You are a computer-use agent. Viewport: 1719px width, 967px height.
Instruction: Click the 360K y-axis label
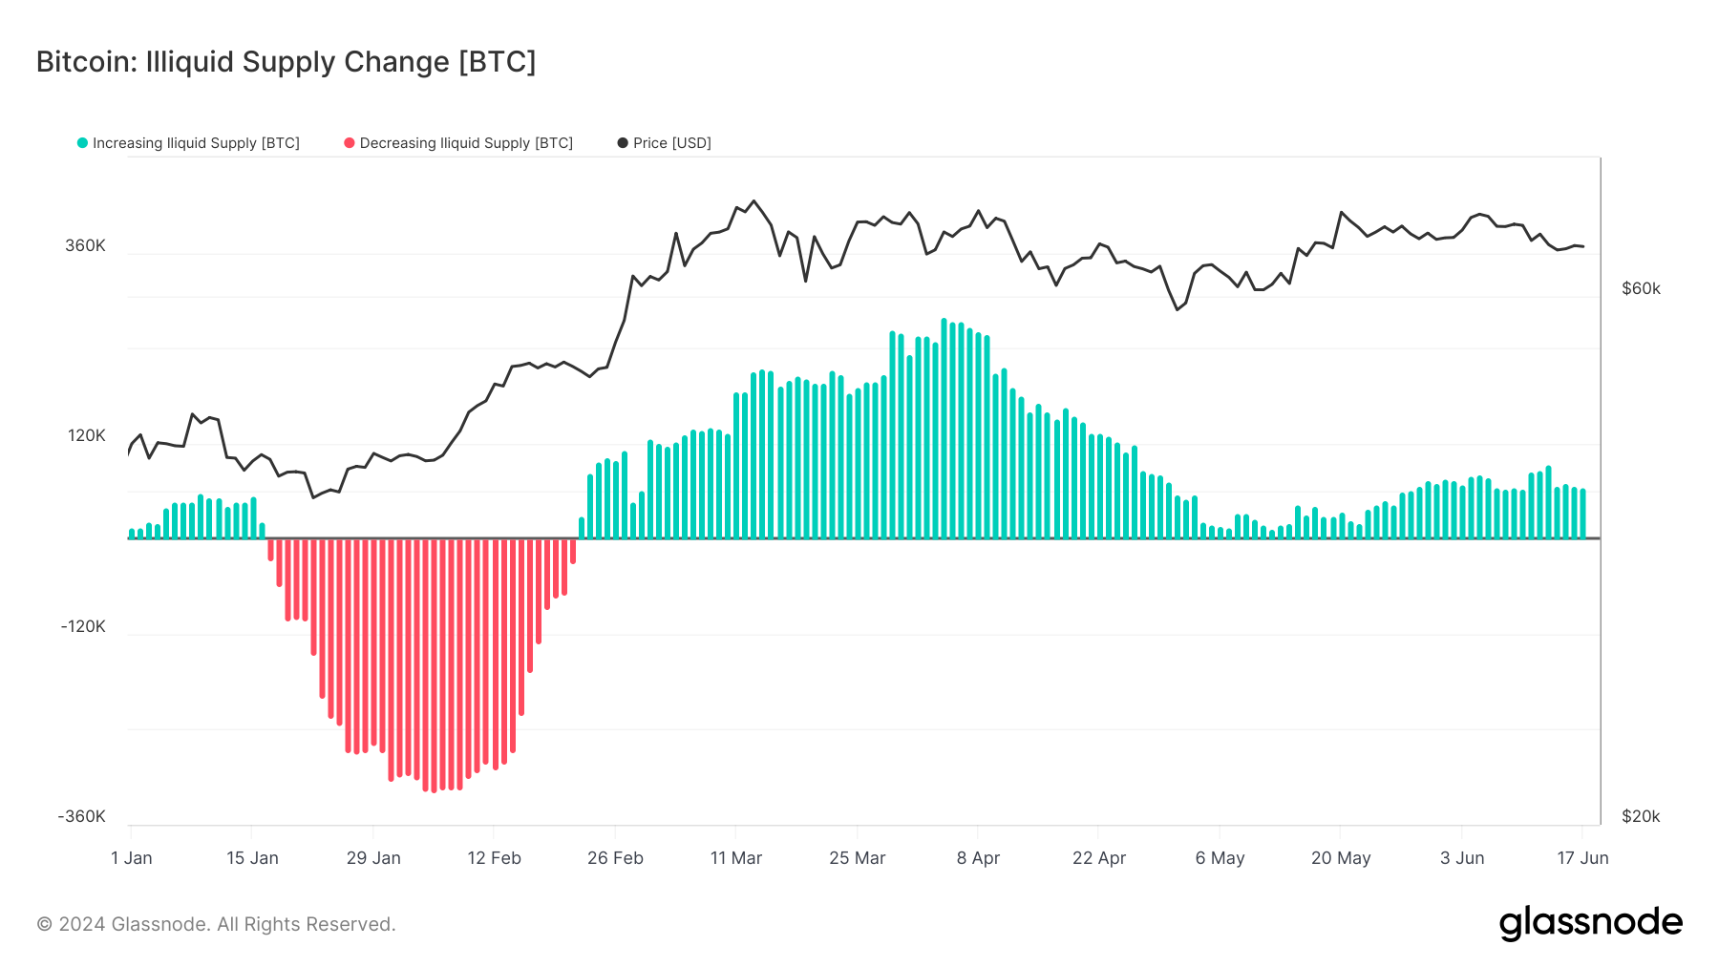click(85, 245)
